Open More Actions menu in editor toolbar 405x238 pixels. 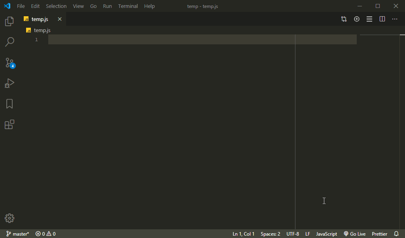coord(394,19)
